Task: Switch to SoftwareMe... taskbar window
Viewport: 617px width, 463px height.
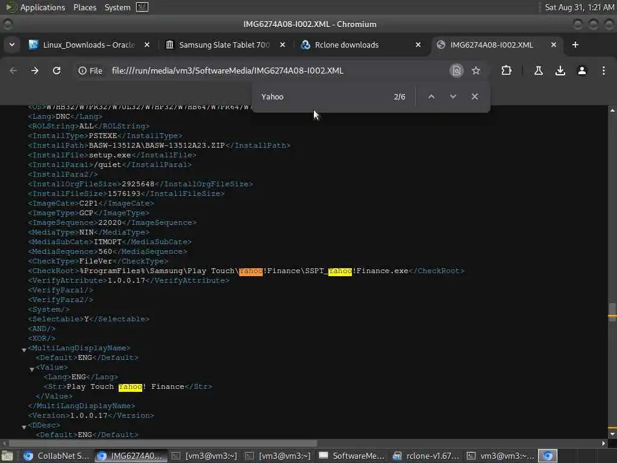Action: (x=352, y=456)
